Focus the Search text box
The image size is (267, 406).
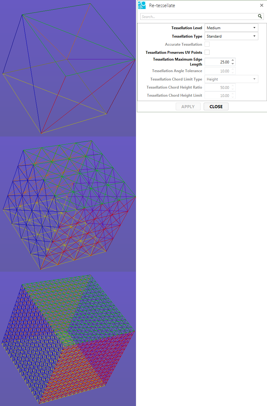199,16
